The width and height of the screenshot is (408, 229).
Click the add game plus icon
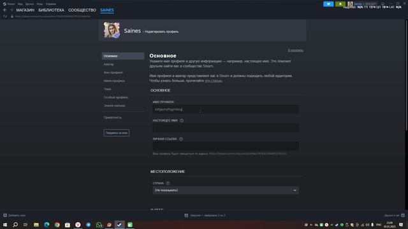point(5,215)
